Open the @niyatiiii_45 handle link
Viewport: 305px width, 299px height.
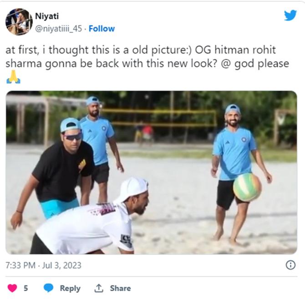(x=59, y=29)
